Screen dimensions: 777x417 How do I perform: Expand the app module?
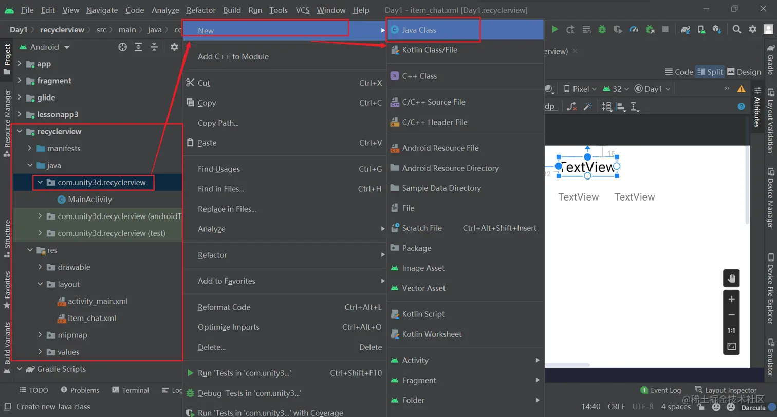coord(20,64)
